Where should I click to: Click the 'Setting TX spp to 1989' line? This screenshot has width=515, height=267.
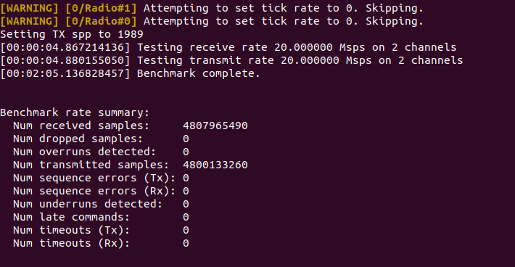click(72, 35)
